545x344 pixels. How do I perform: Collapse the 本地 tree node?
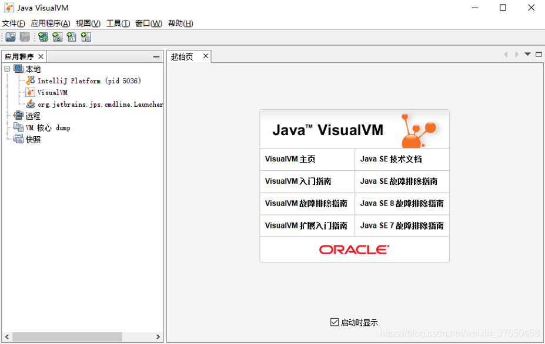(7, 69)
